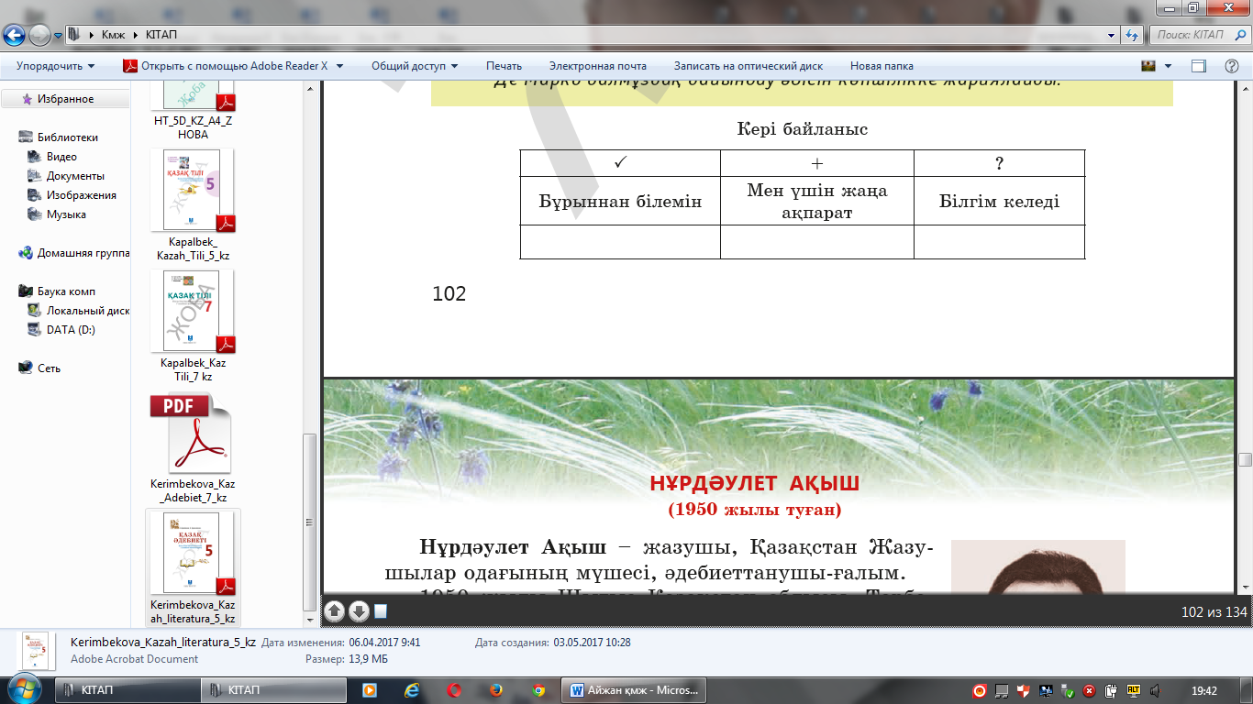Click the red X error tray icon
This screenshot has width=1253, height=704.
tap(1089, 690)
